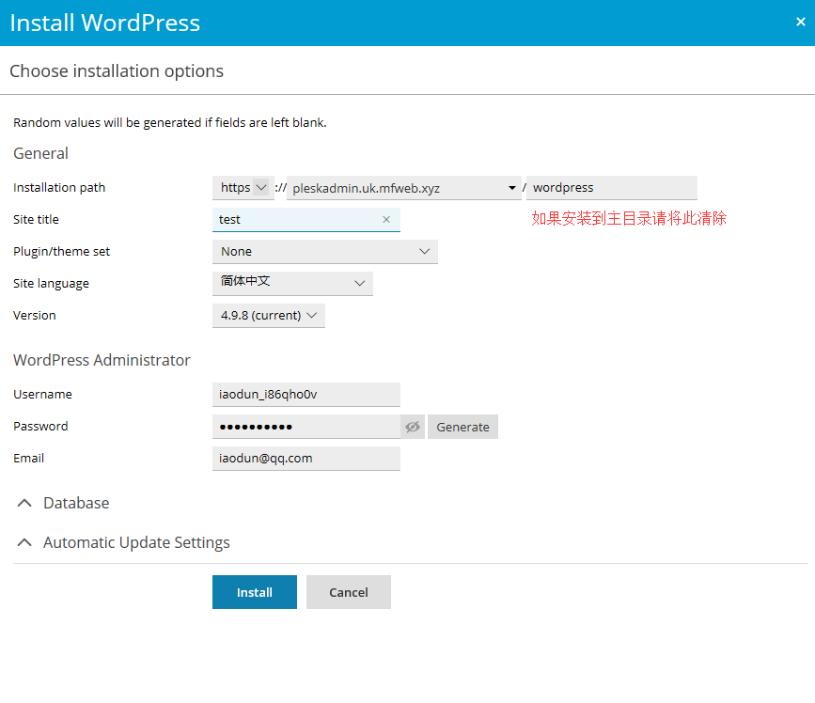Click the Cancel button

(349, 592)
